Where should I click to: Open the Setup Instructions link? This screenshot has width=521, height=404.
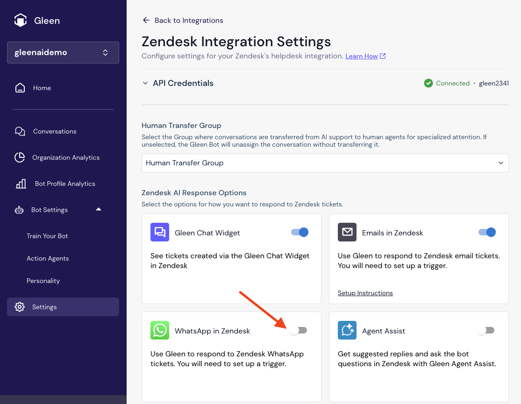365,293
